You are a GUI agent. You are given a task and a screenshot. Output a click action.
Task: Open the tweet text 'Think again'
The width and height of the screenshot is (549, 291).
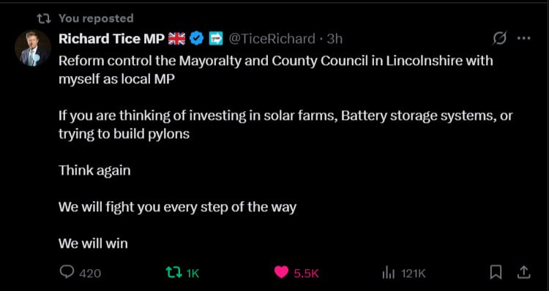[x=94, y=170]
